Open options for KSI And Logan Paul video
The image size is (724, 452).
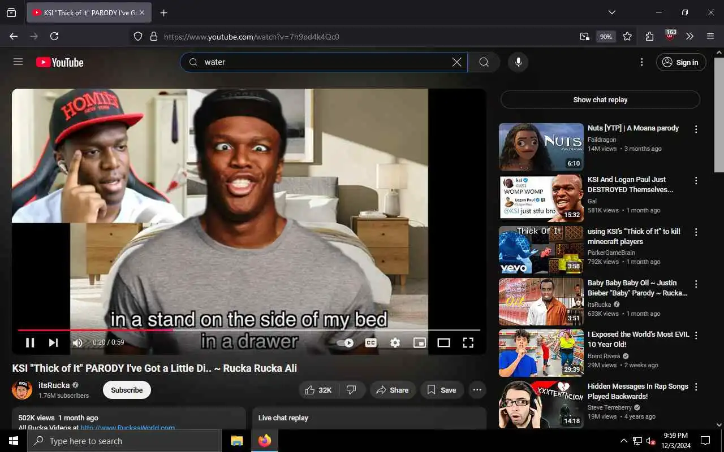696,181
